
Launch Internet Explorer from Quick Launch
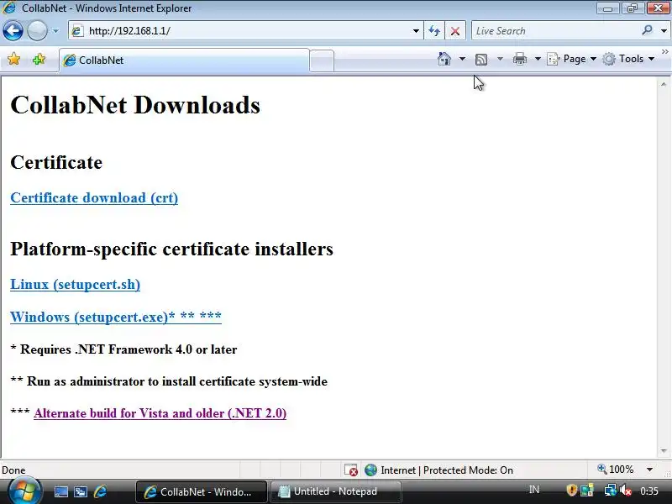click(100, 491)
